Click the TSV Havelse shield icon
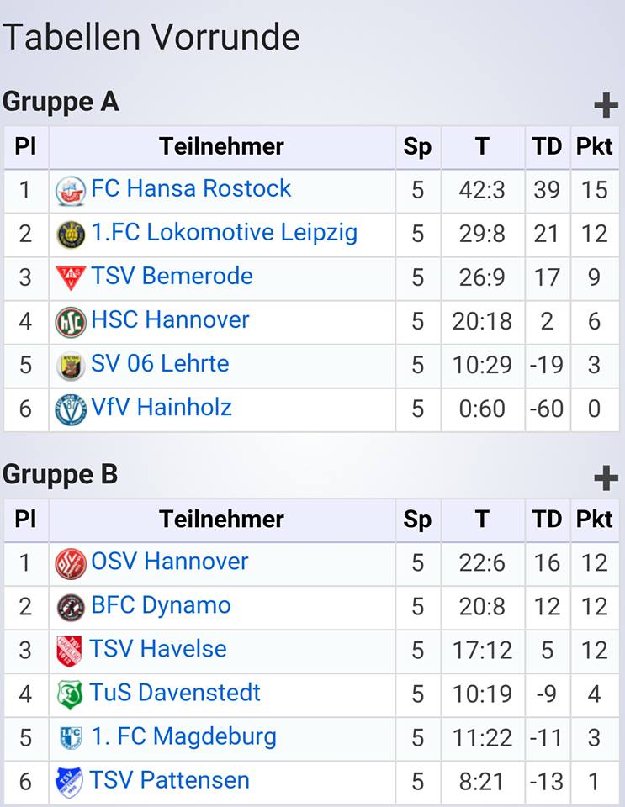625x807 pixels. point(69,651)
